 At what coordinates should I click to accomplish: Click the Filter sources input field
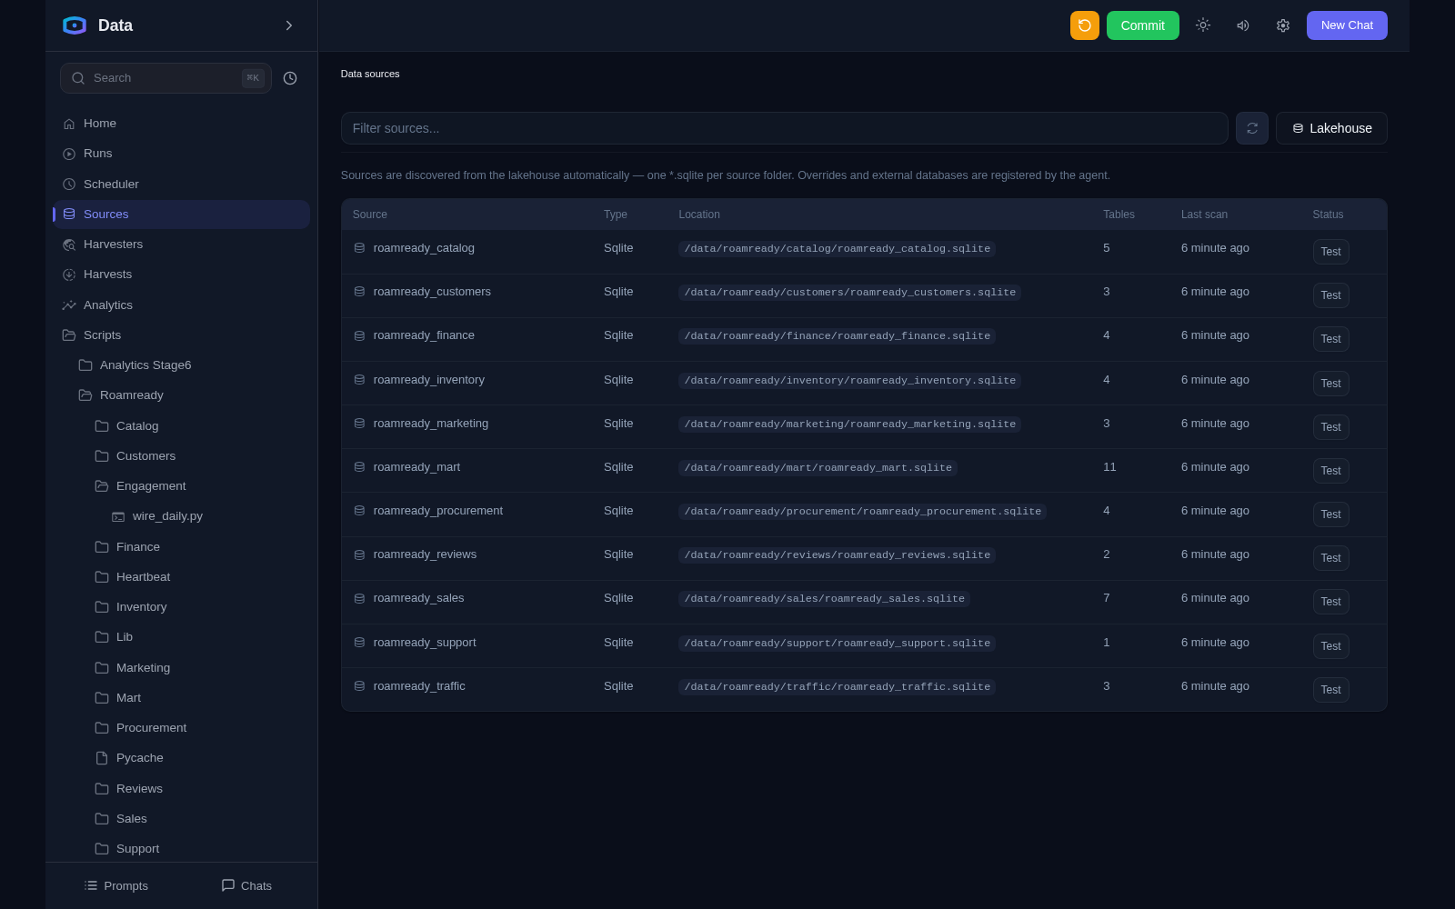tap(784, 128)
